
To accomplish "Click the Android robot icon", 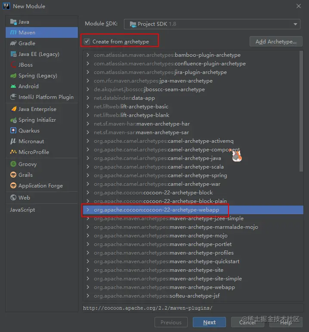I will point(13,86).
